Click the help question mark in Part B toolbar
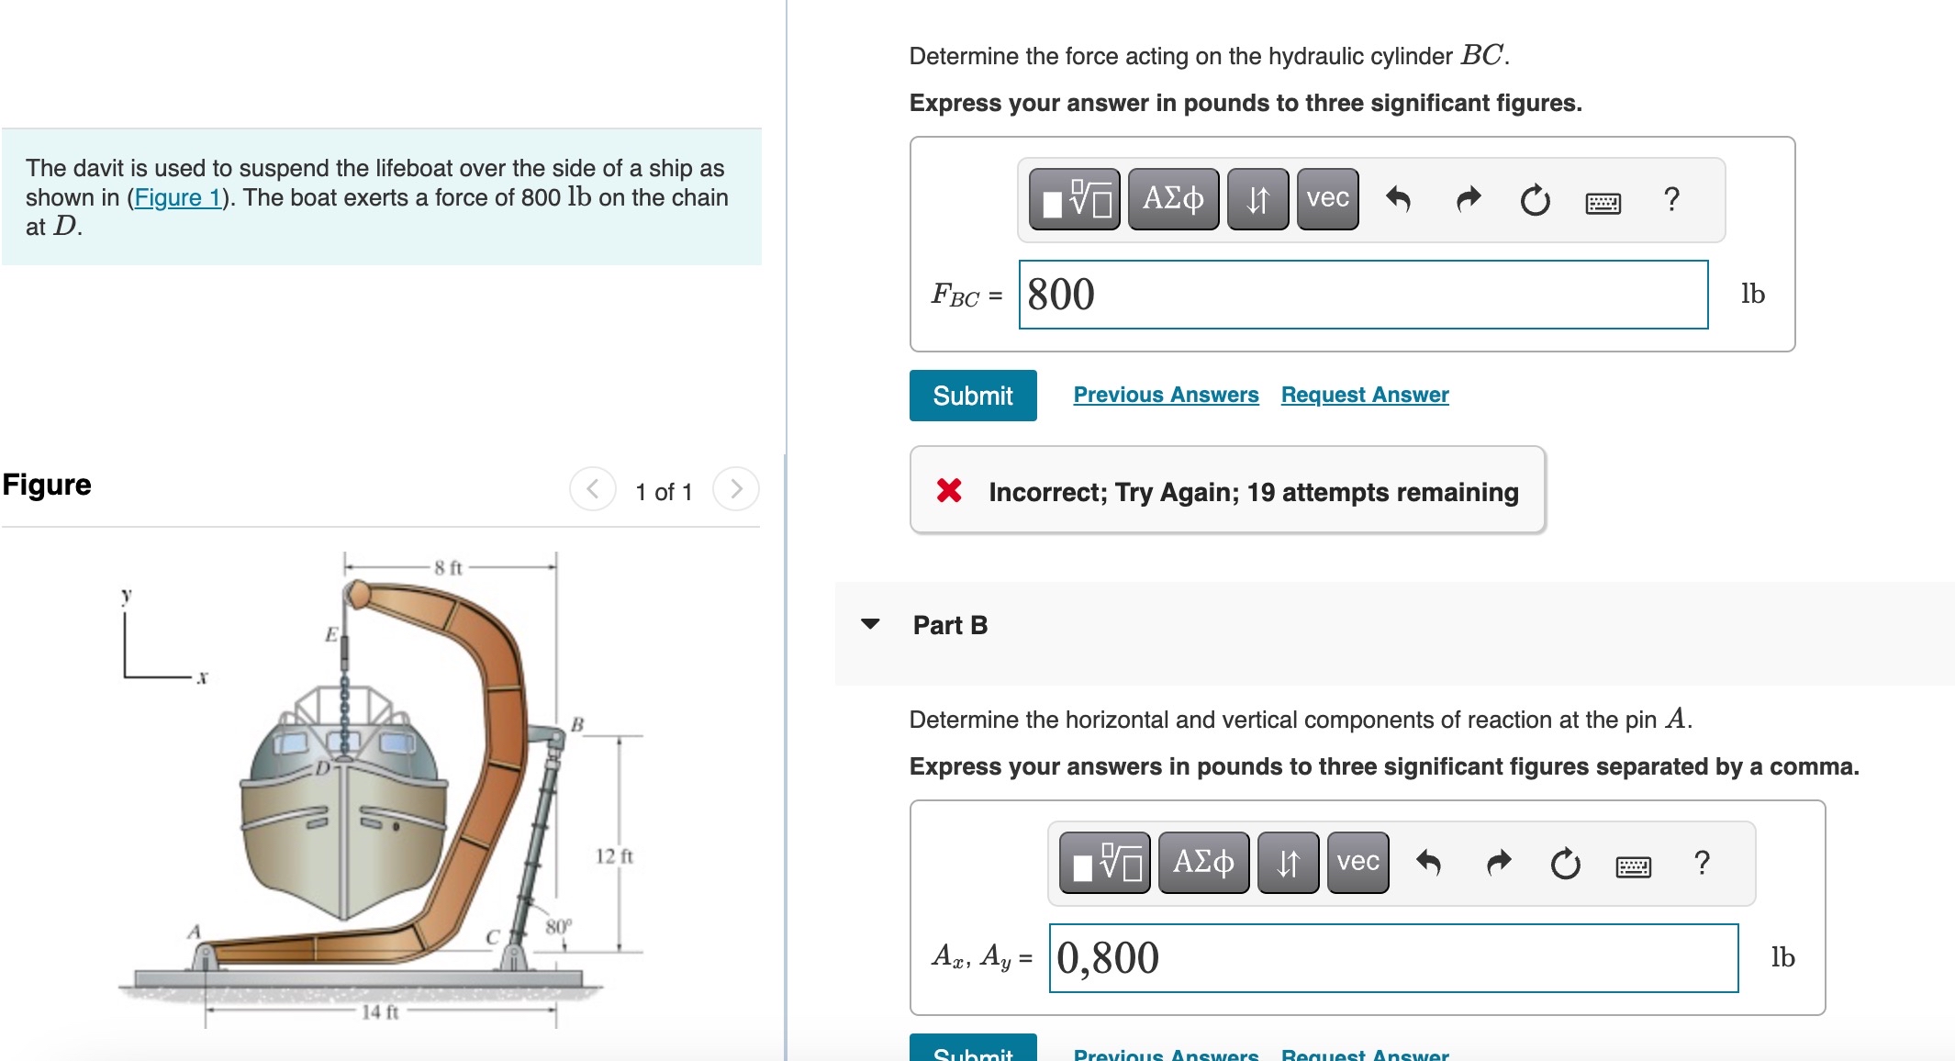 click(x=1702, y=863)
